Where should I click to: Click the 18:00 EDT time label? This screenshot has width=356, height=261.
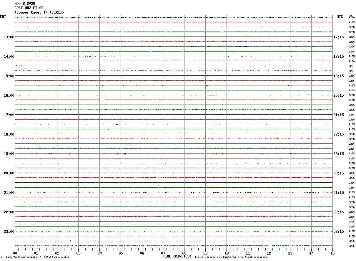(x=9, y=134)
